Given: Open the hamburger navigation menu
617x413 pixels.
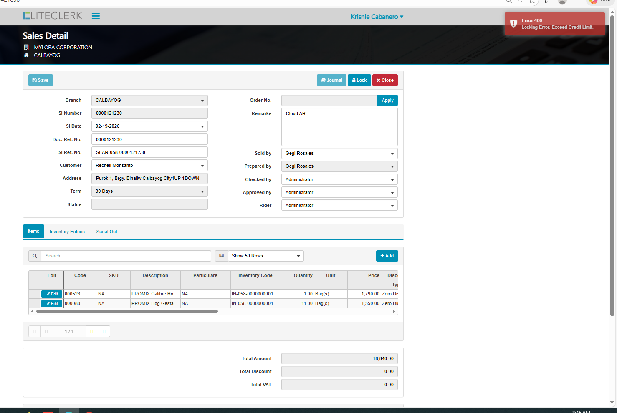Looking at the screenshot, I should pos(96,16).
